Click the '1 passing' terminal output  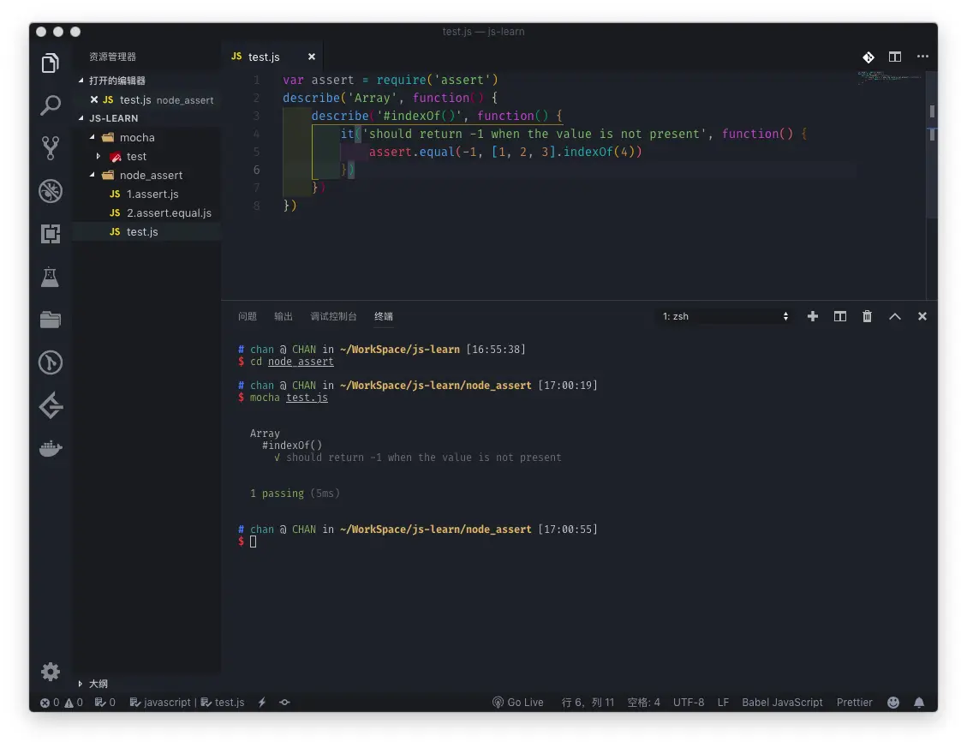277,494
